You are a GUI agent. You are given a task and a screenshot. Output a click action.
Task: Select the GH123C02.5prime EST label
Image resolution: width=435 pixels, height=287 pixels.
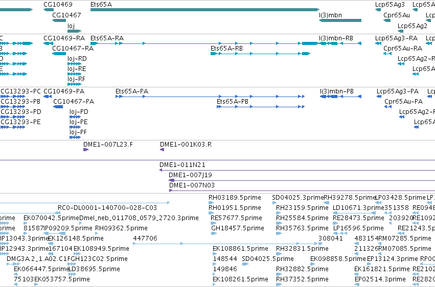pos(99,259)
